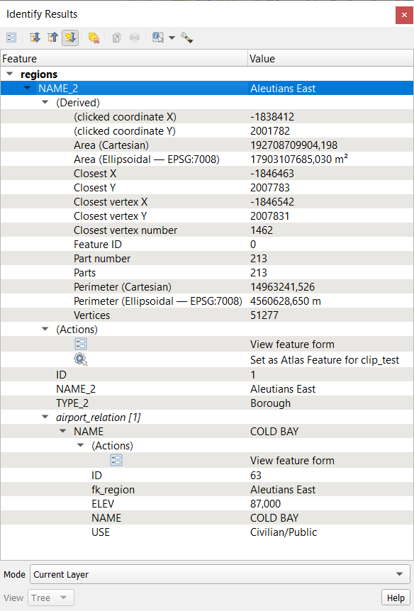This screenshot has width=414, height=611.
Task: Click the Expand Tree toolbar icon
Action: click(35, 38)
